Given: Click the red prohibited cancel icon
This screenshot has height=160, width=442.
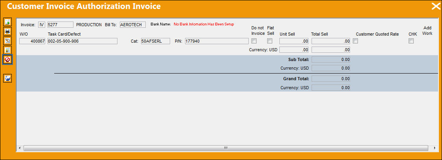Looking at the screenshot, I should click(x=7, y=59).
